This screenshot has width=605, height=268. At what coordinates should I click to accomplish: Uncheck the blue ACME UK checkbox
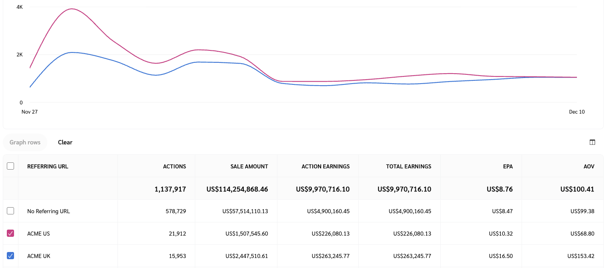tap(11, 256)
